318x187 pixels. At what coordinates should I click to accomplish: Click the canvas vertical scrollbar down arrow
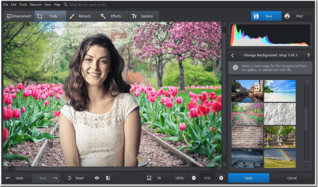point(224,164)
